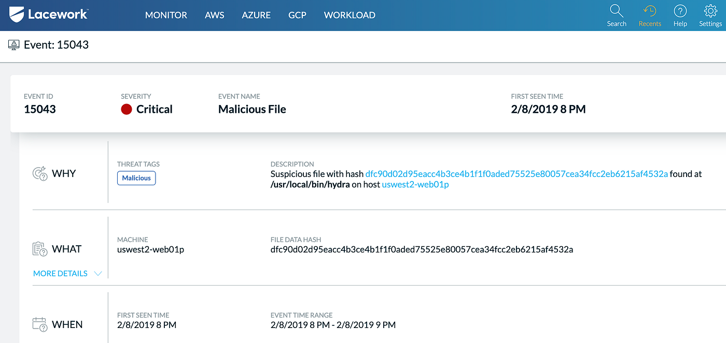Select the Malicious threat tag

pyautogui.click(x=136, y=177)
